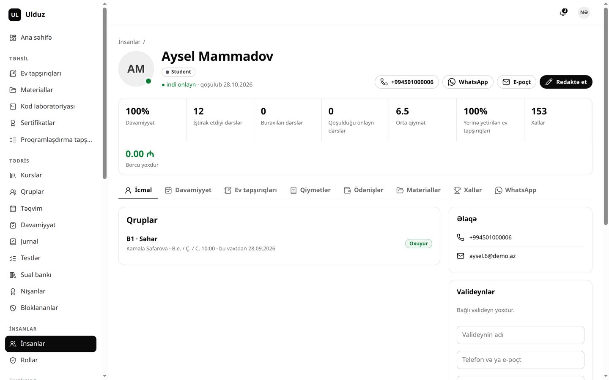609x380 pixels.
Task: Click the AM profile avatar
Action: pyautogui.click(x=136, y=69)
